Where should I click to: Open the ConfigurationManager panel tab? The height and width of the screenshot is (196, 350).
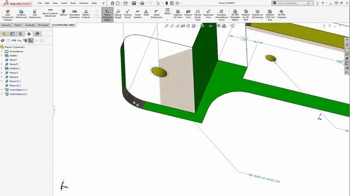[21, 34]
